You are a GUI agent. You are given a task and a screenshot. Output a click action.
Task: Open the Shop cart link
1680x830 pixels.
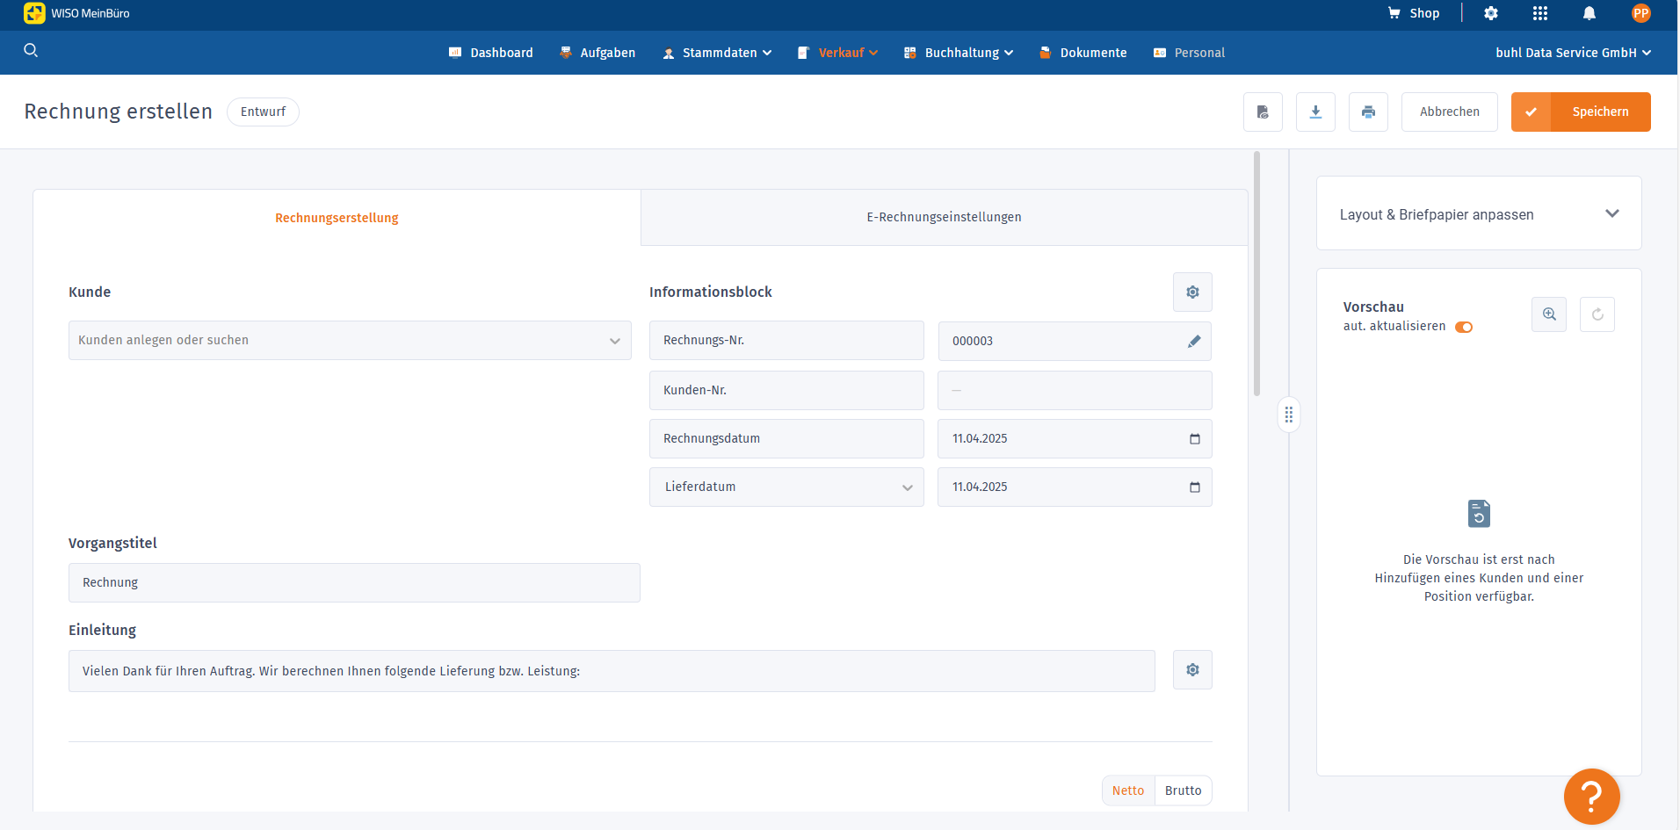click(1413, 13)
